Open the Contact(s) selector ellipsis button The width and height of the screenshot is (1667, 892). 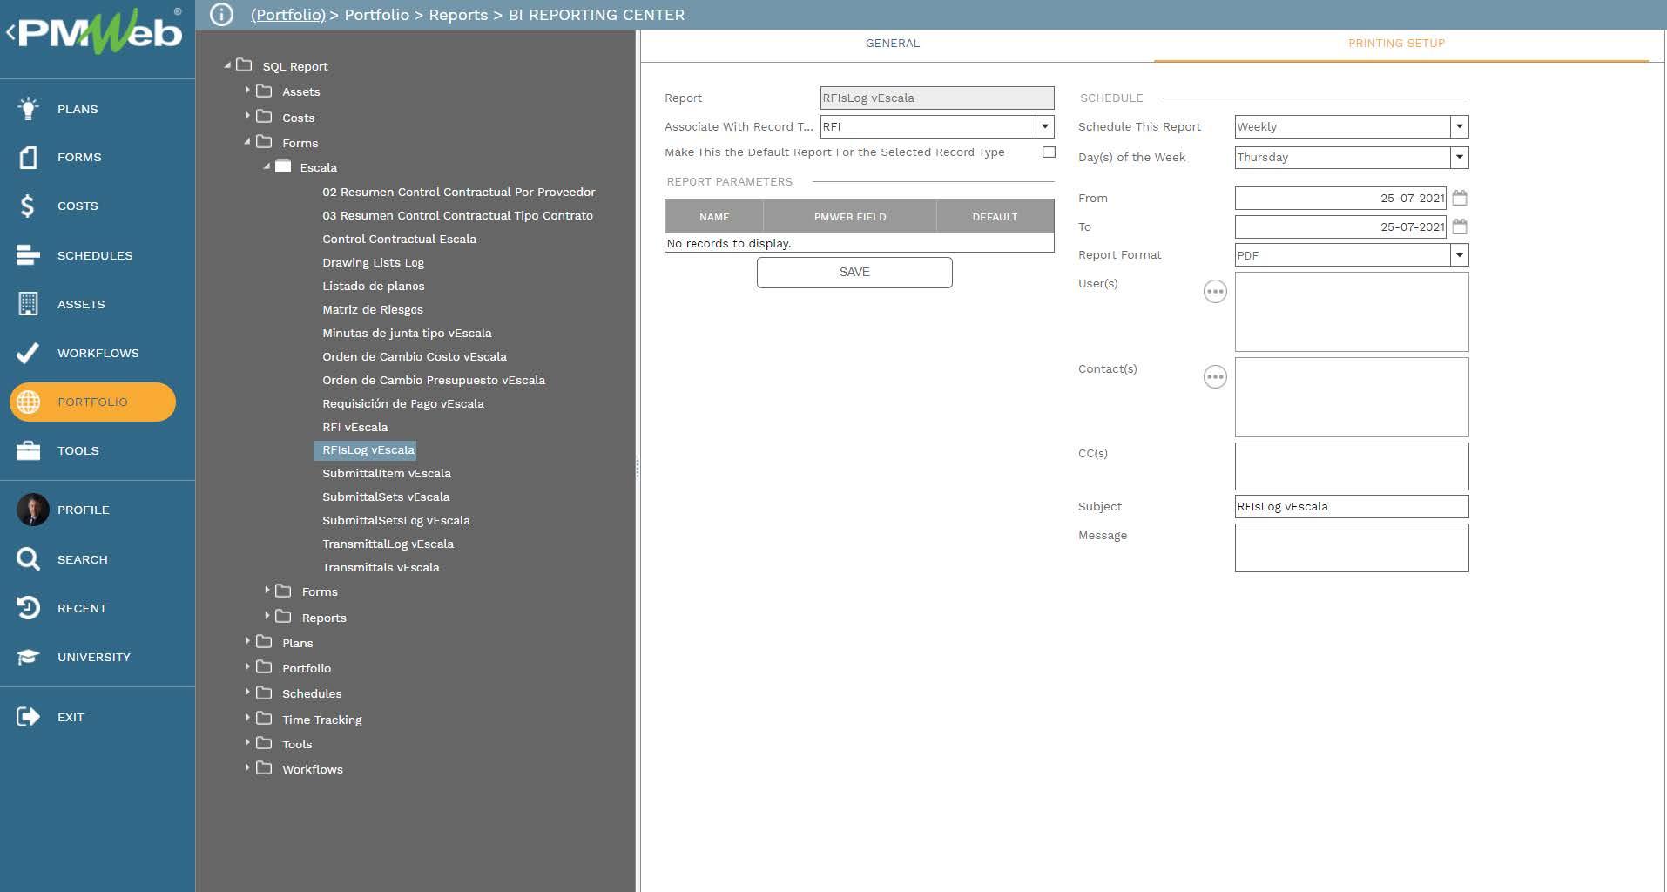click(1215, 377)
